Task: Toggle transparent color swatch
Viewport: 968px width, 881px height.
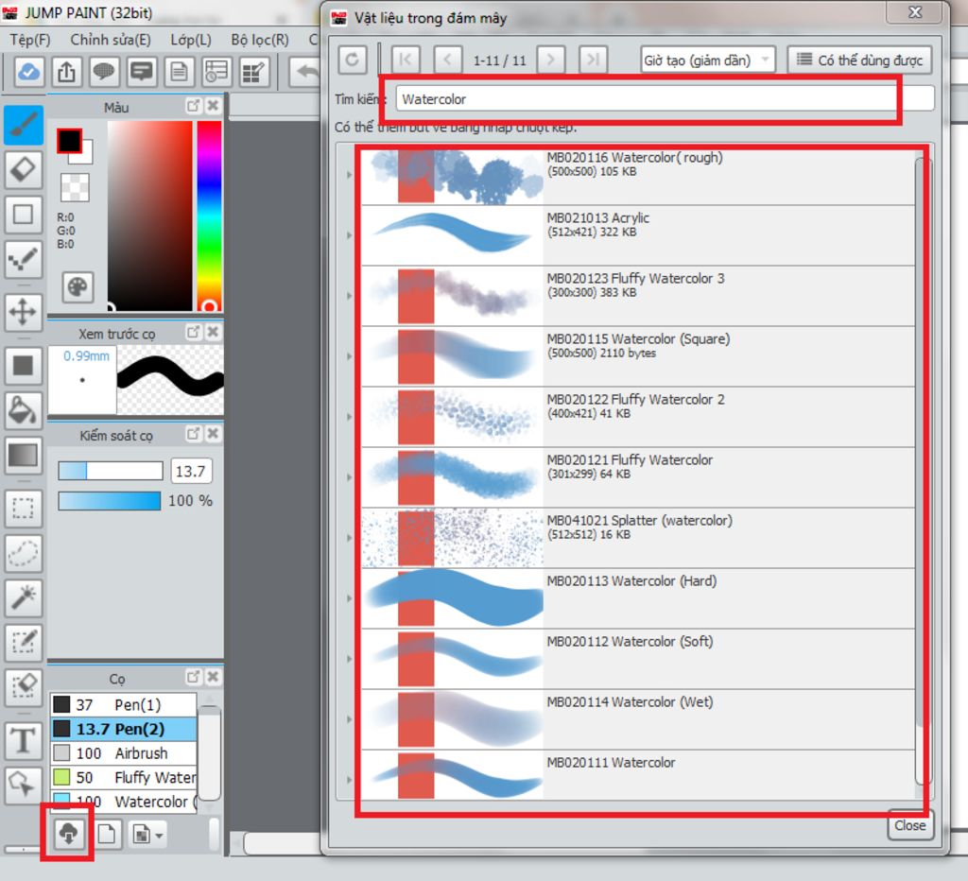Action: coord(75,186)
